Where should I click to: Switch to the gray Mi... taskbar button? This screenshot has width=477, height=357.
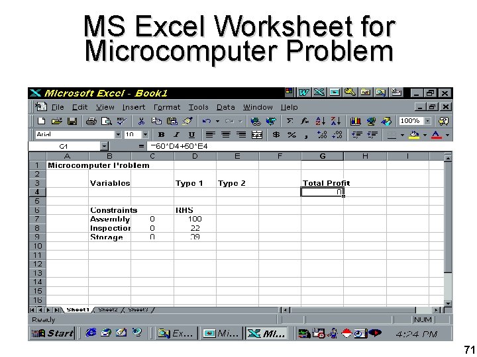[x=221, y=333]
